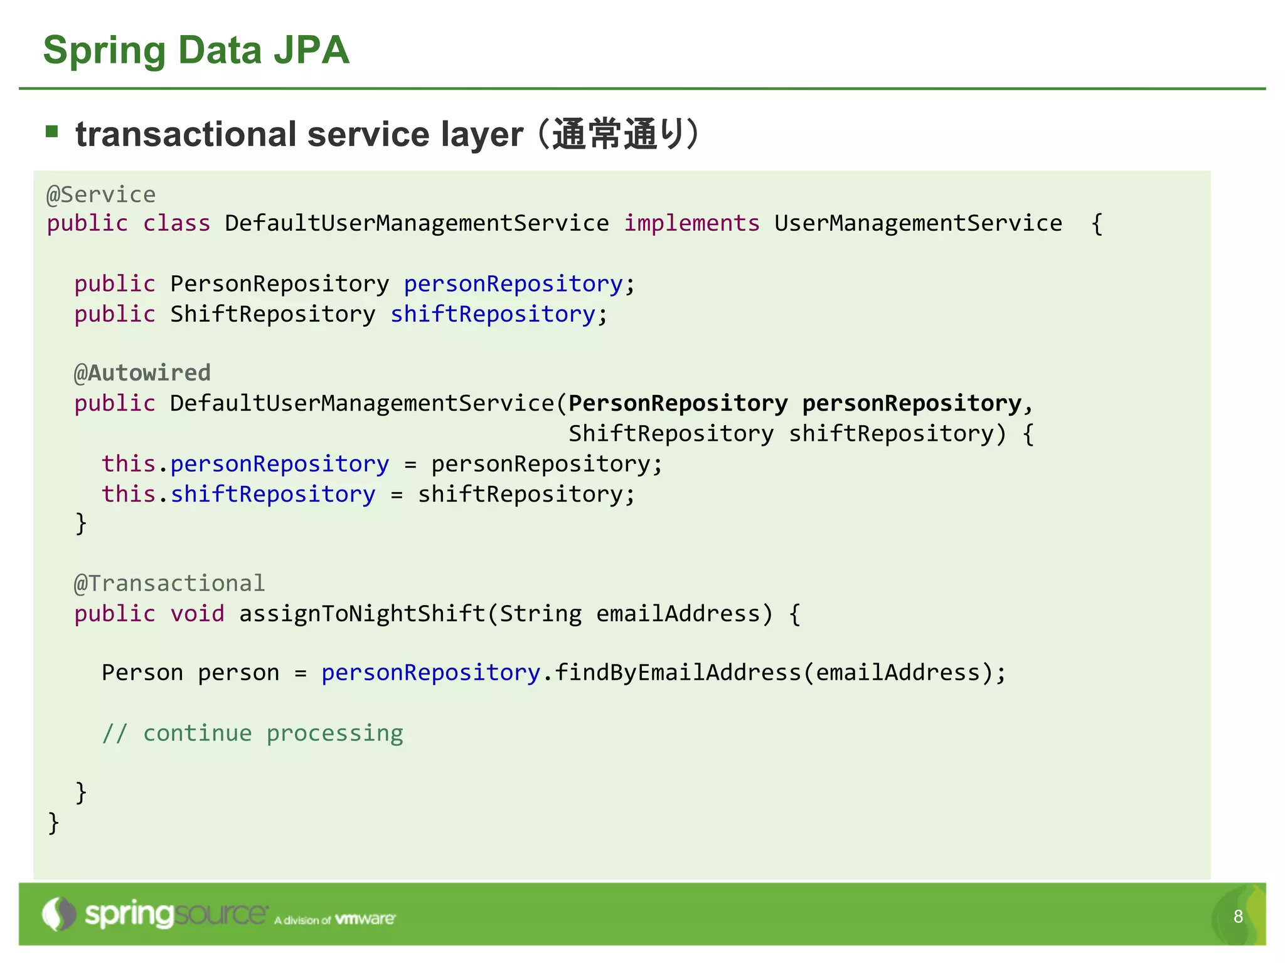Click the DefaultUserManagementService class name
This screenshot has width=1285, height=963.
pyautogui.click(x=417, y=223)
